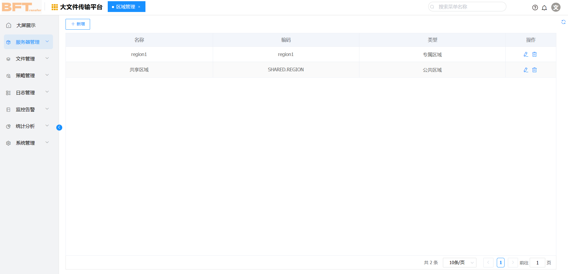The height and width of the screenshot is (274, 568).
Task: Open the 10条/页 page size dropdown
Action: (x=460, y=262)
